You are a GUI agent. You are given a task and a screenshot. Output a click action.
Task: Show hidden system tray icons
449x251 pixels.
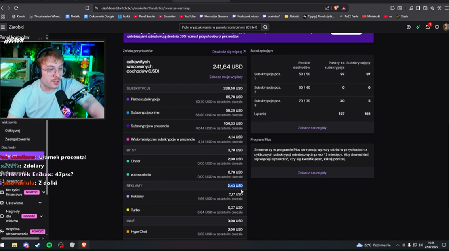(398, 245)
